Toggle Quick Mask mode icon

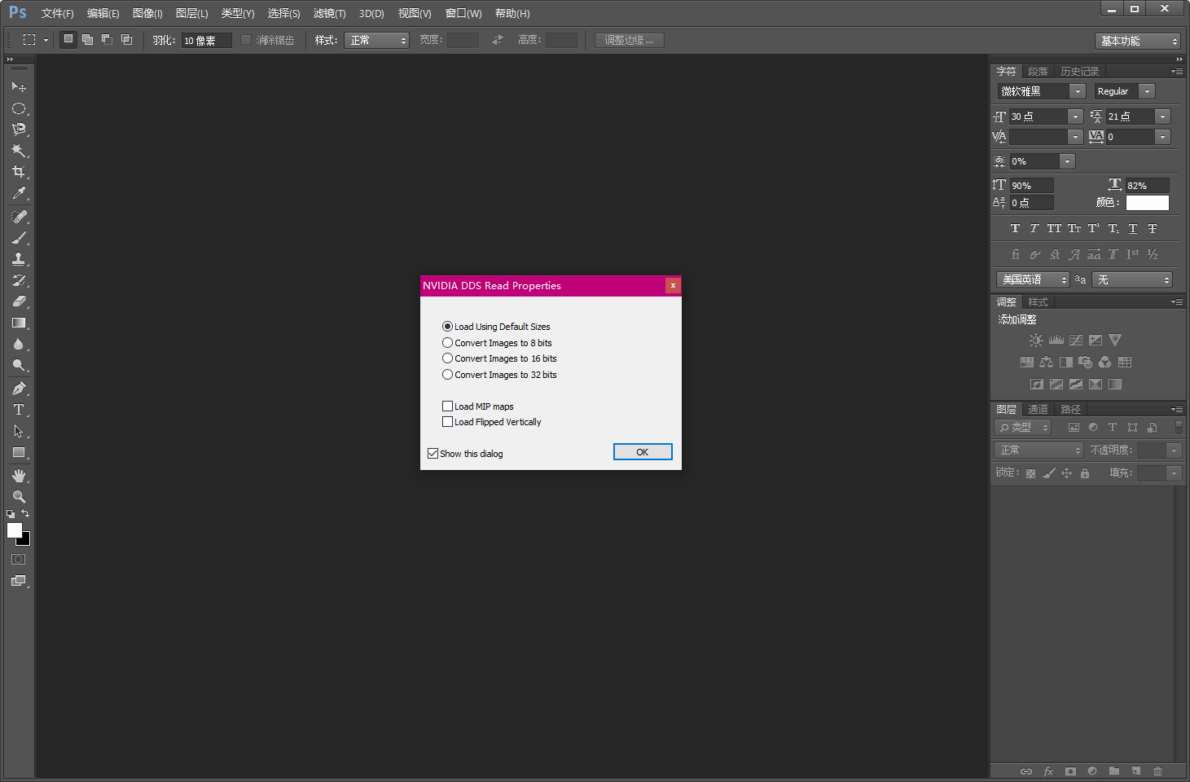[x=19, y=560]
